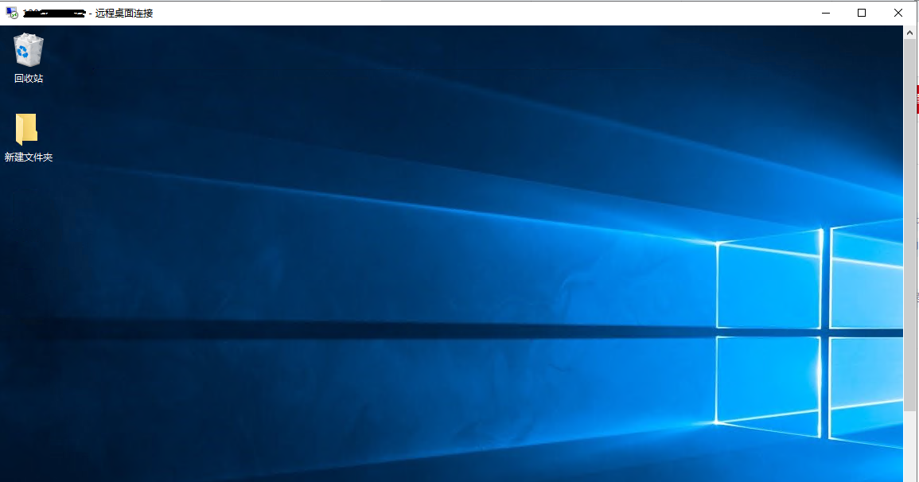Viewport: 919px width, 482px height.
Task: Minimize the remote desktop window
Action: [x=826, y=13]
